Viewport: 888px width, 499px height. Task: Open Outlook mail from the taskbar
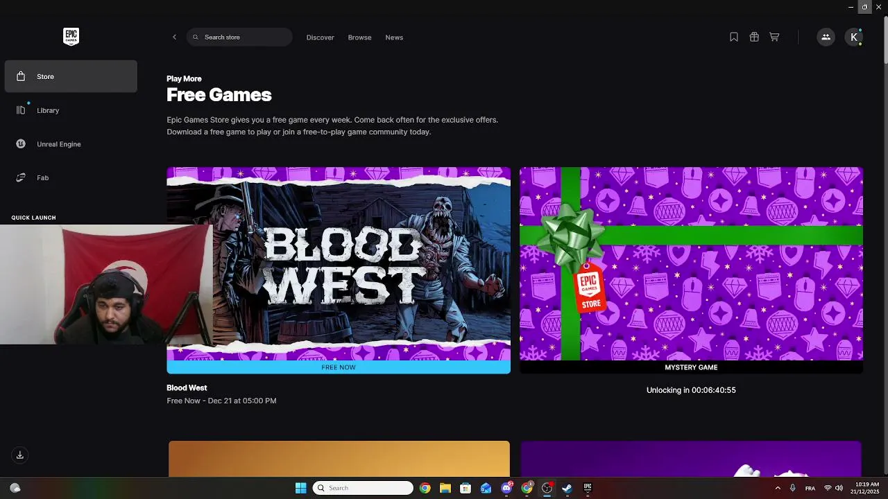[x=486, y=488]
